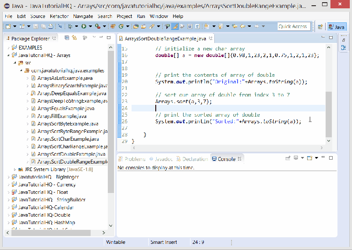
Task: Open the Run dropdown arrow
Action: pos(90,26)
